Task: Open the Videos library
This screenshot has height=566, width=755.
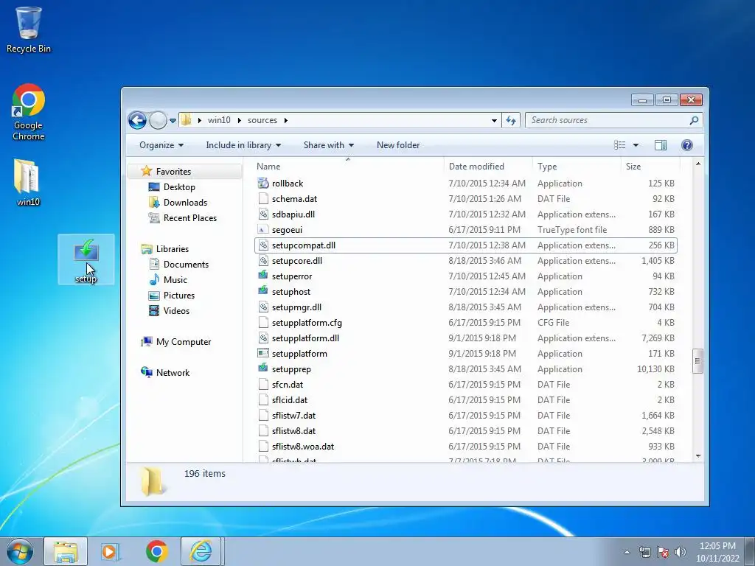Action: click(175, 311)
